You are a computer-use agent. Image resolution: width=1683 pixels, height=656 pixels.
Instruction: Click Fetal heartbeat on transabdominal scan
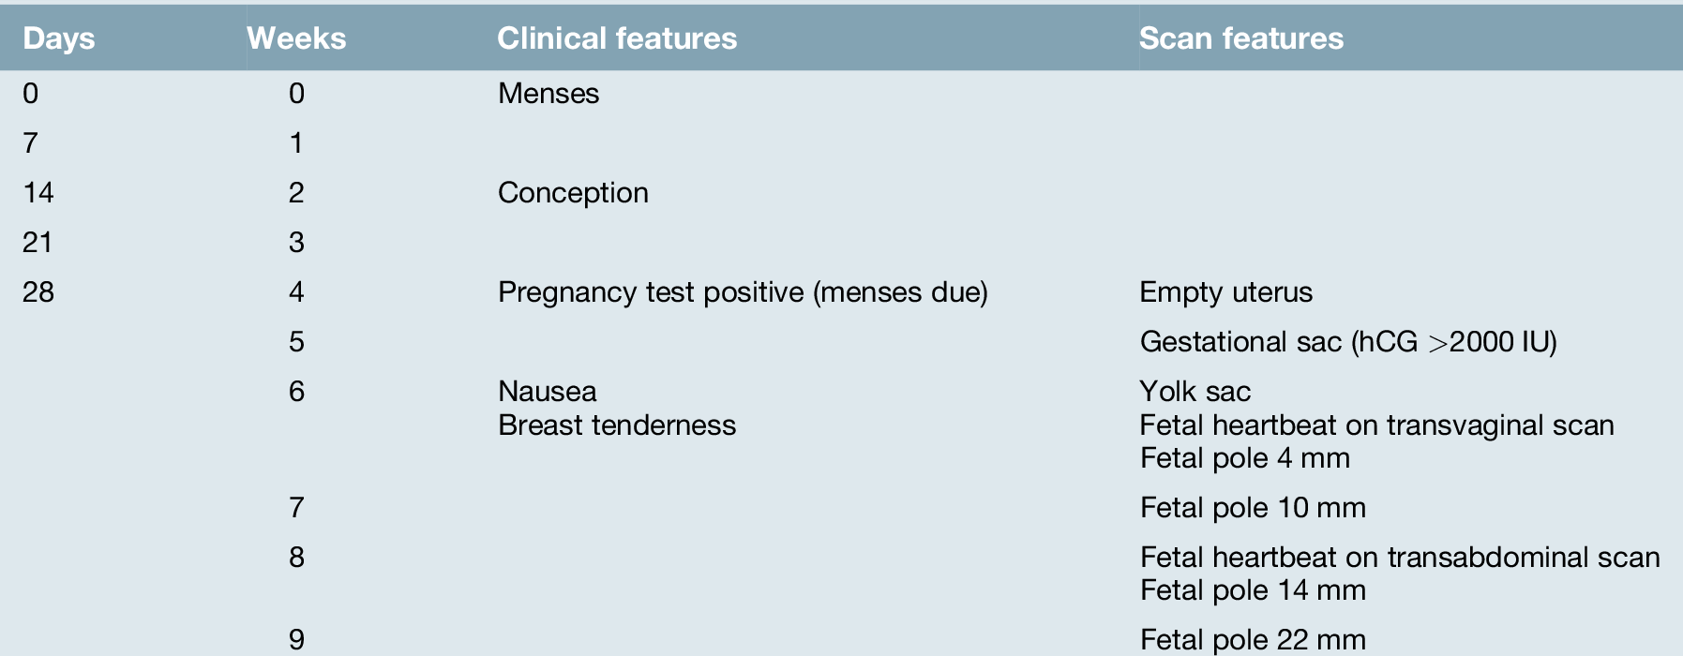coord(1399,558)
